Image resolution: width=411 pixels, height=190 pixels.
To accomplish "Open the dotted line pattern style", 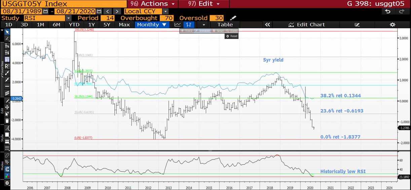I will (7, 148).
